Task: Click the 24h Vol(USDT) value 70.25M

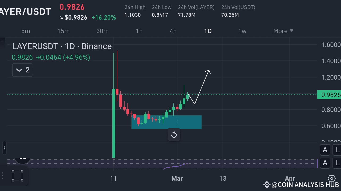Action: (x=230, y=15)
